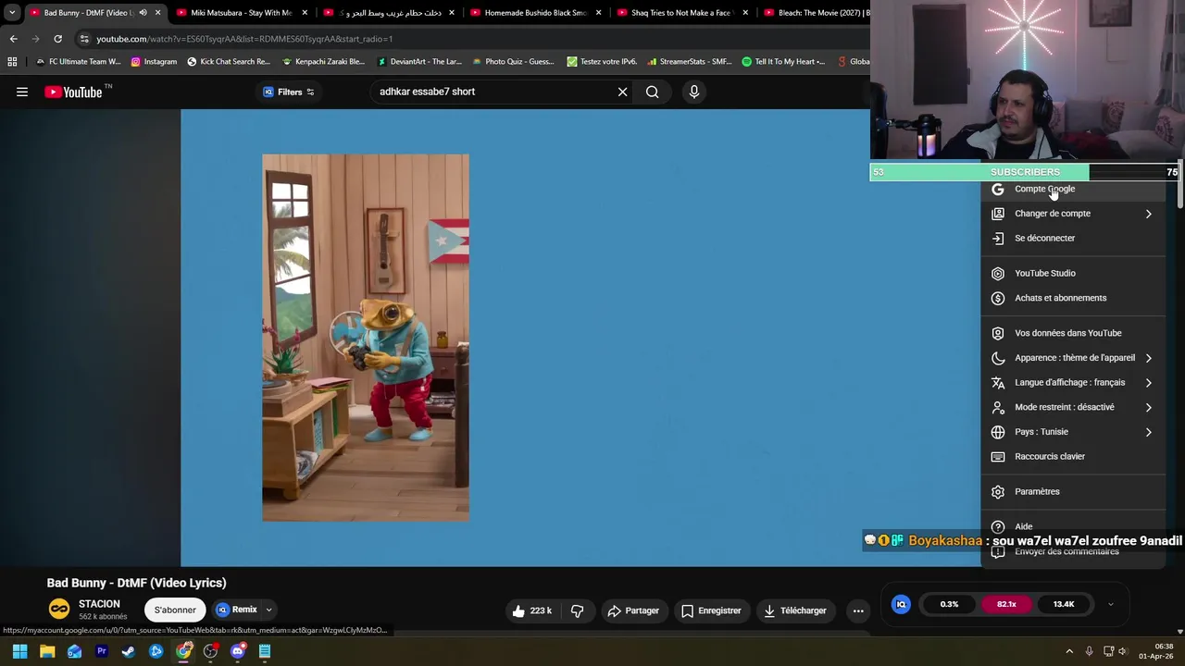Open the STACION channel name link
1185x666 pixels.
(99, 604)
